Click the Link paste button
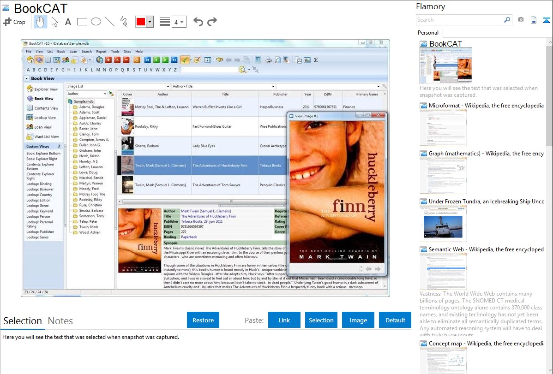553x374 pixels. (284, 320)
